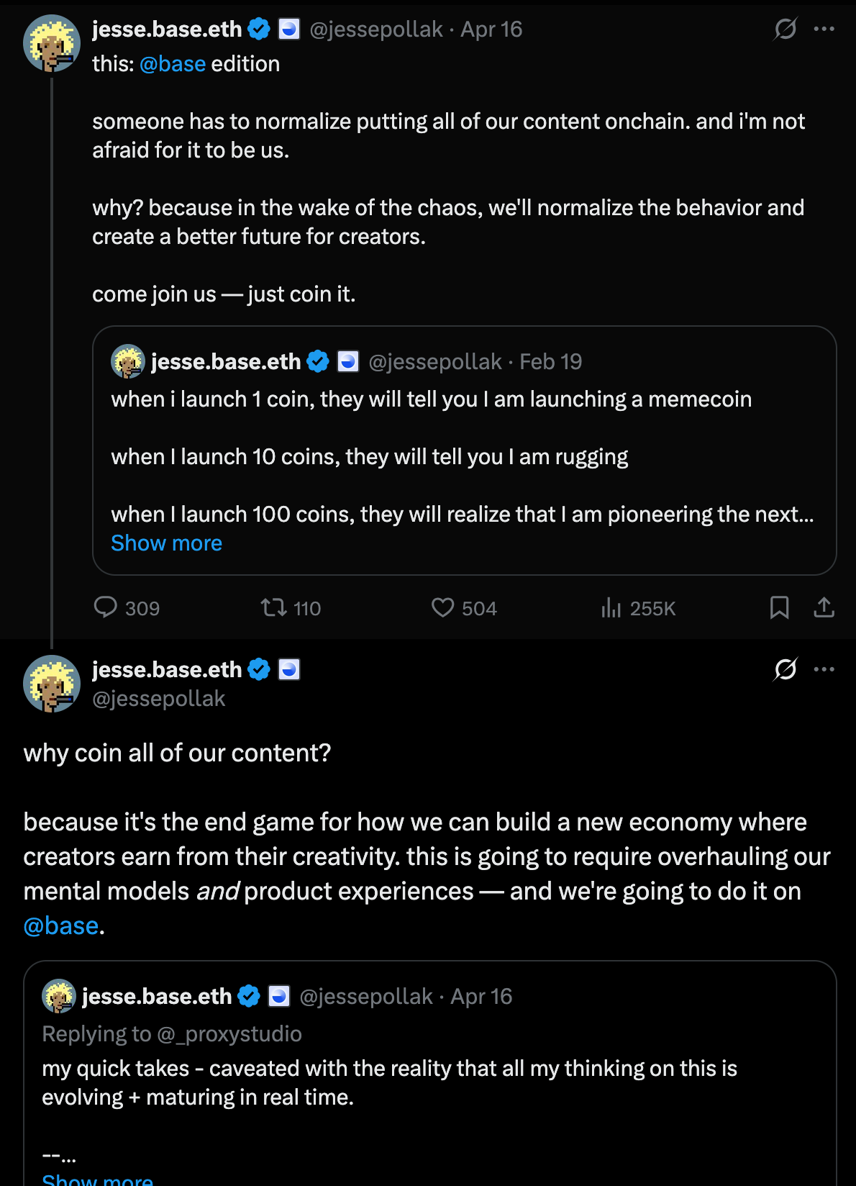Click the reply icon with 309 comments

(x=106, y=607)
